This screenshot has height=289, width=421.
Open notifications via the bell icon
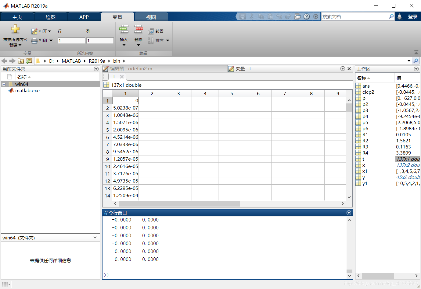400,16
